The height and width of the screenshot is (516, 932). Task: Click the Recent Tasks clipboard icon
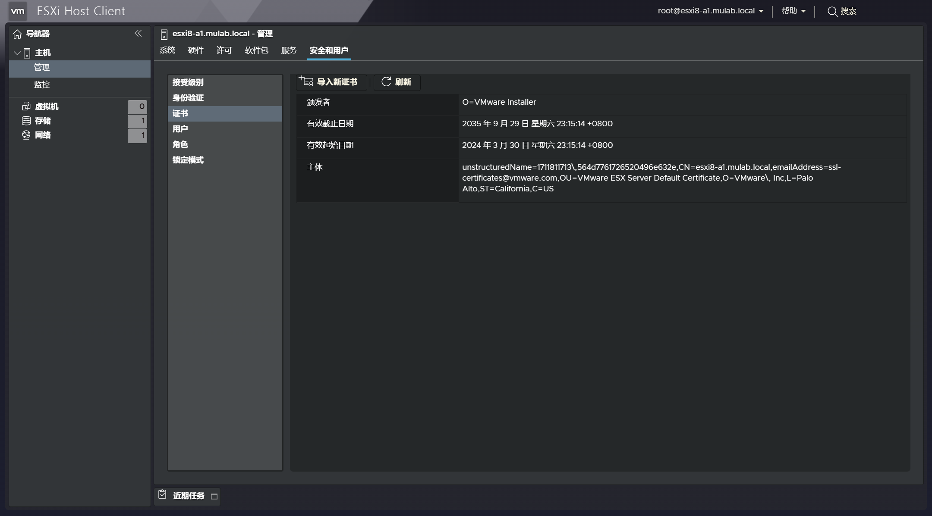click(x=162, y=494)
